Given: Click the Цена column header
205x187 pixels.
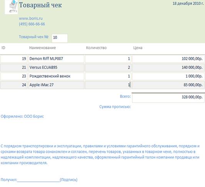Looking at the screenshot, I should pos(138,48).
